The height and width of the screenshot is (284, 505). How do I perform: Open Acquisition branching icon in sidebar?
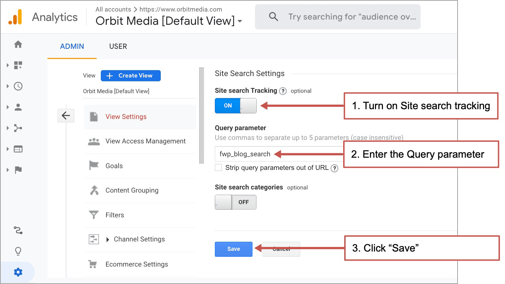[18, 128]
